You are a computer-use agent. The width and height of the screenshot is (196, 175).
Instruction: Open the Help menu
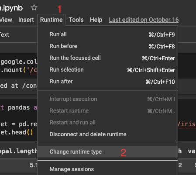point(96,20)
